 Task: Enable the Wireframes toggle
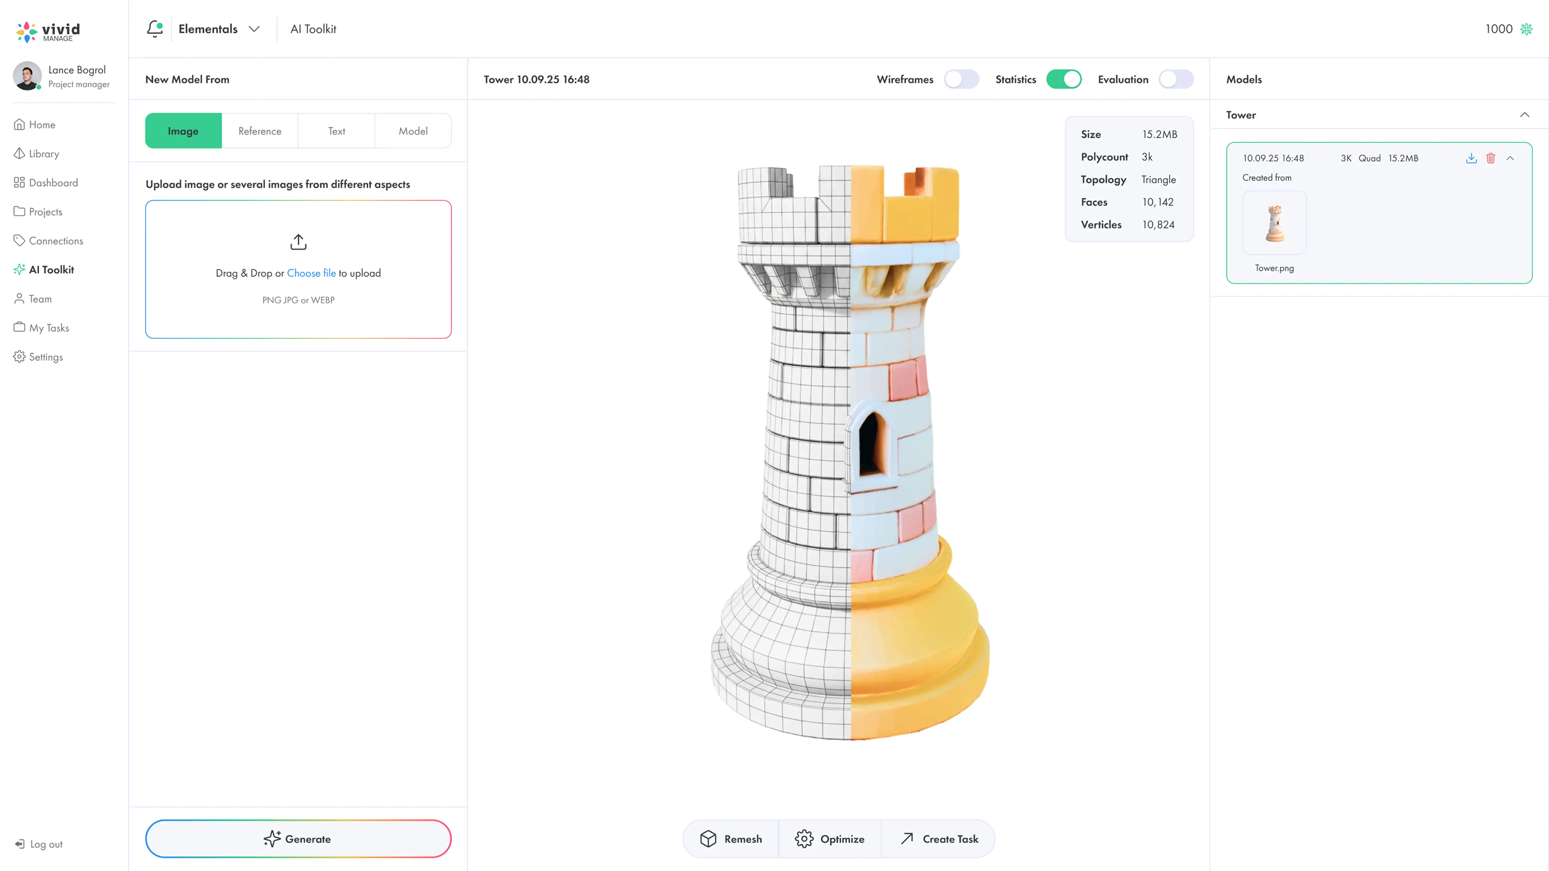coord(961,79)
